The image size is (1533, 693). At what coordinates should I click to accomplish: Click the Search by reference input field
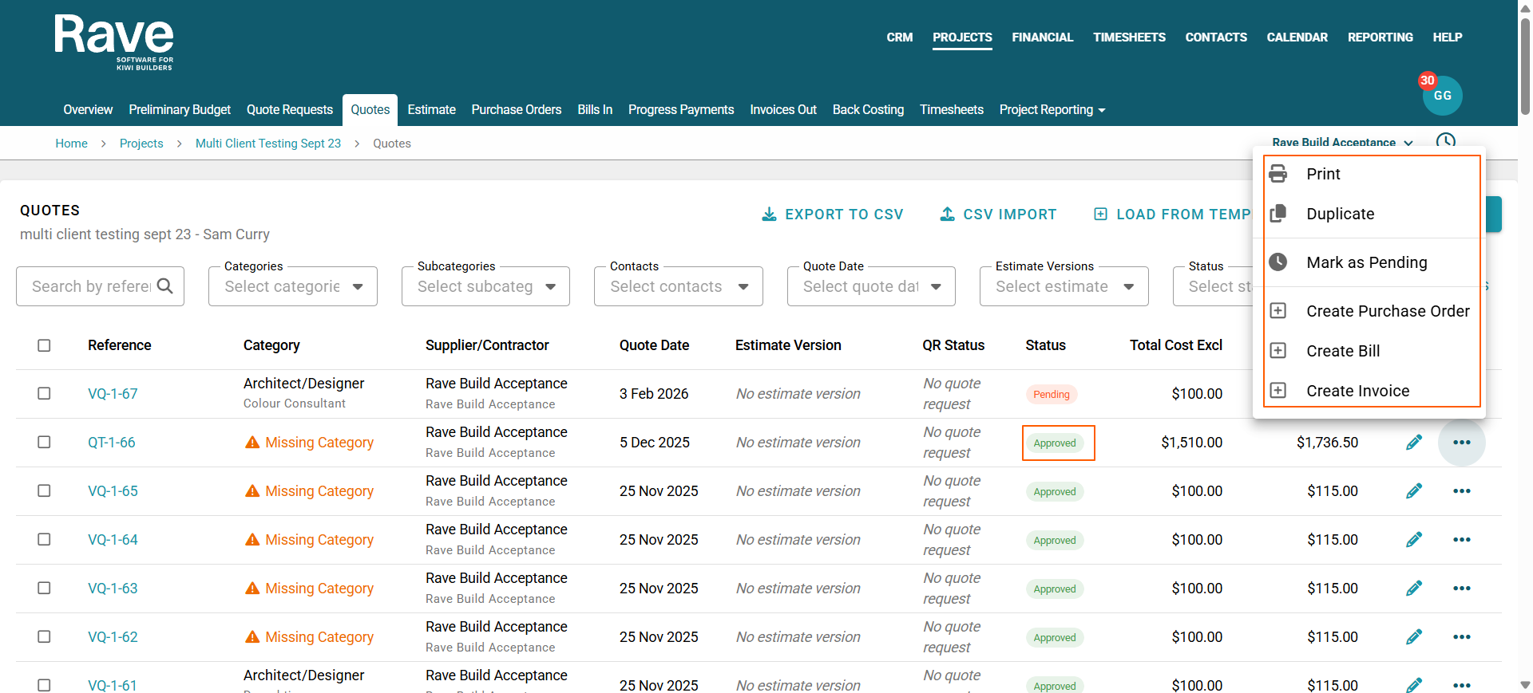coord(90,286)
